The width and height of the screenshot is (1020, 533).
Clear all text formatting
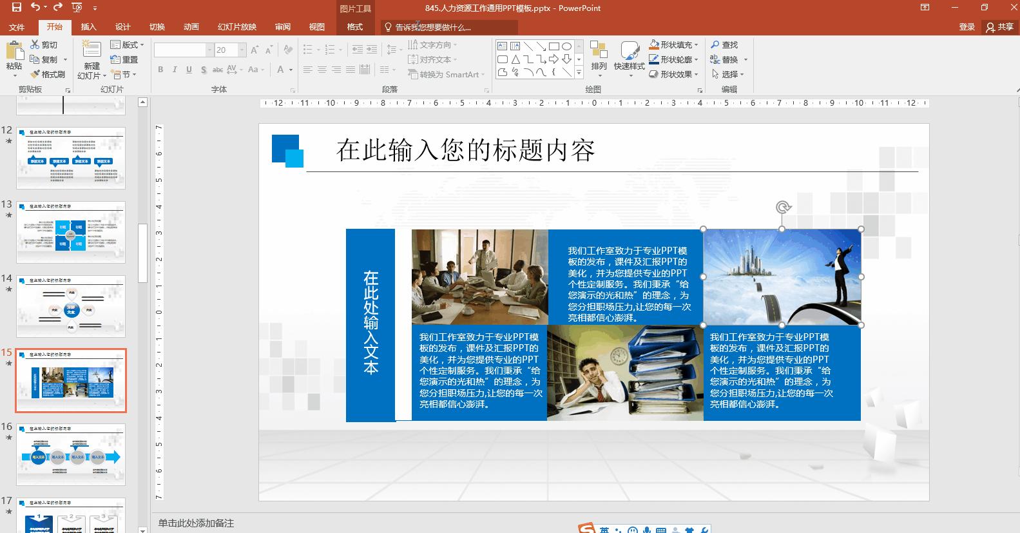(x=287, y=50)
